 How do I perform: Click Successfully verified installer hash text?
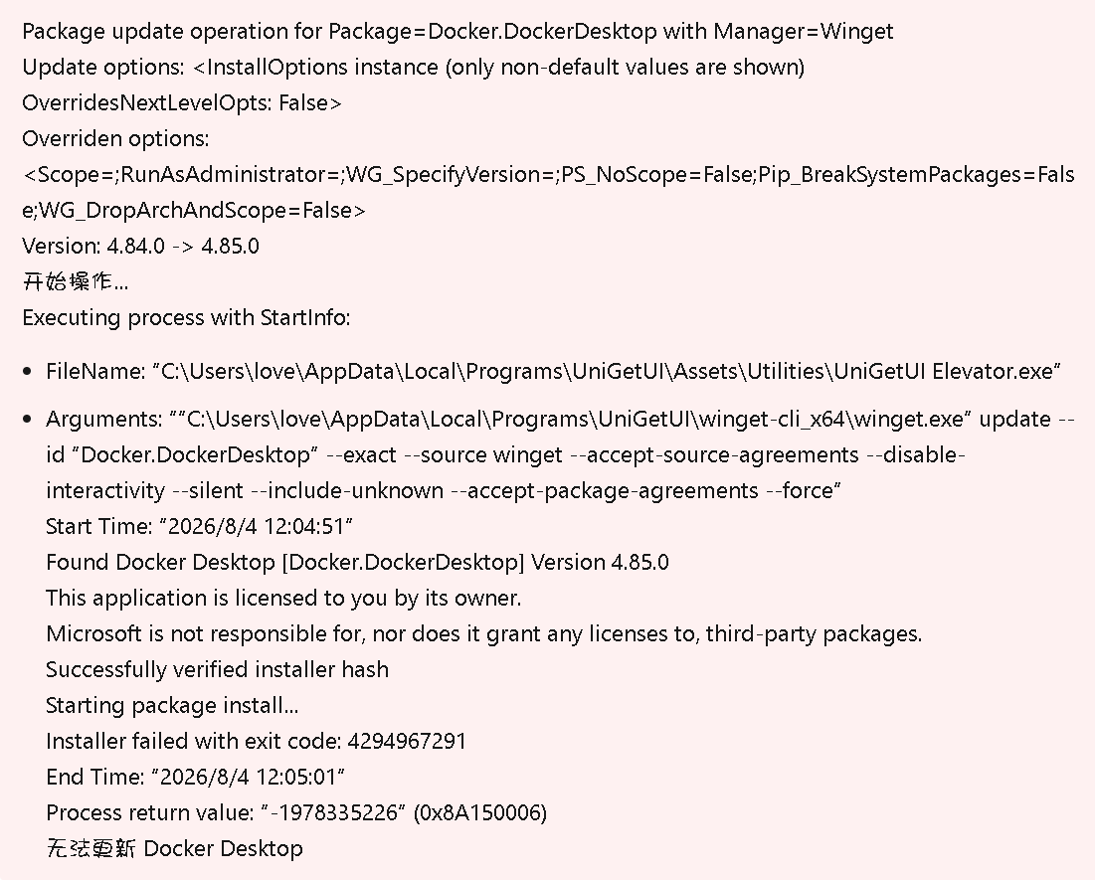coord(217,670)
